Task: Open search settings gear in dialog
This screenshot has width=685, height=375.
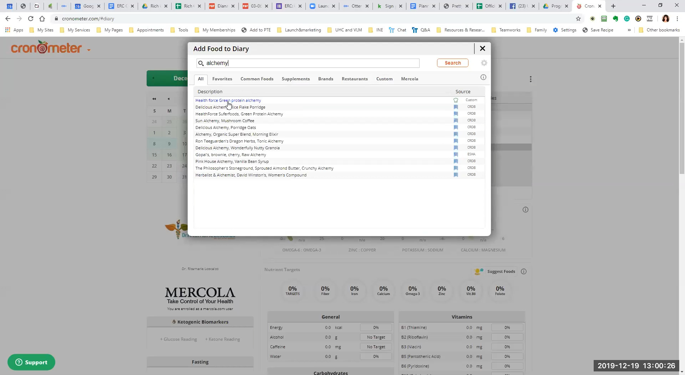Action: click(484, 63)
